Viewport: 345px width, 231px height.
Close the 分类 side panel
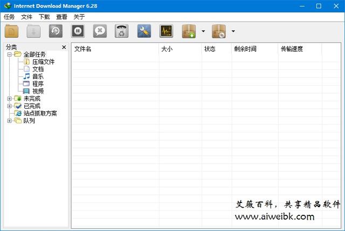point(64,47)
